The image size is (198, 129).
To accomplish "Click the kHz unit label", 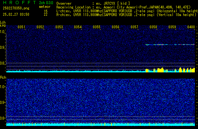I will coord(3,25).
